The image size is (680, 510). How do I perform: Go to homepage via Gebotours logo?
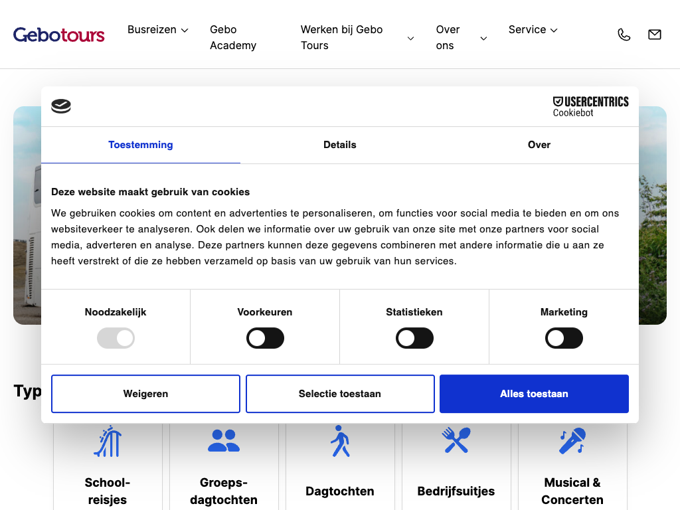click(x=59, y=35)
